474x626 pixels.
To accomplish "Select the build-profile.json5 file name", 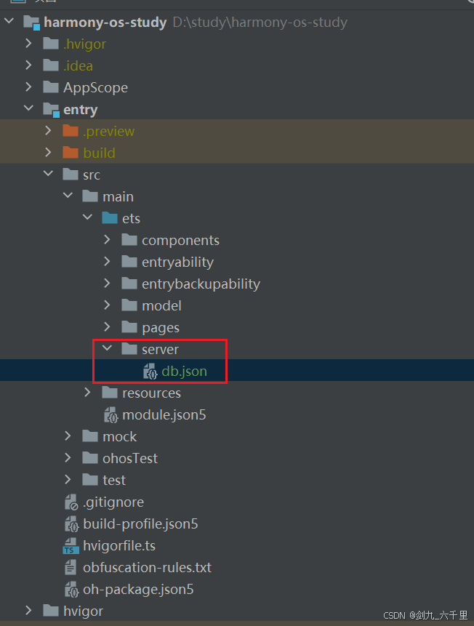I will click(140, 523).
